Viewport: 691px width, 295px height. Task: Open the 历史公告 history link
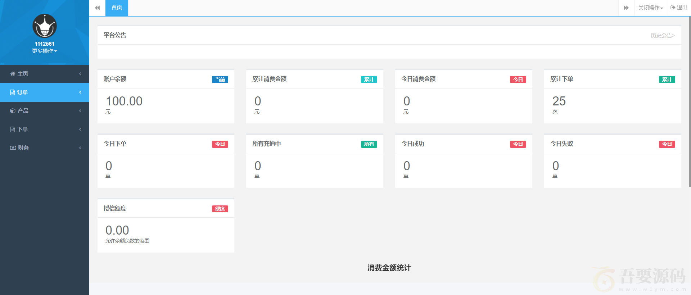[x=662, y=35]
